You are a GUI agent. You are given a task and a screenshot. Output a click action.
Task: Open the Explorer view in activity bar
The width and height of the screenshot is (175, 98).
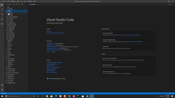point(2,5)
